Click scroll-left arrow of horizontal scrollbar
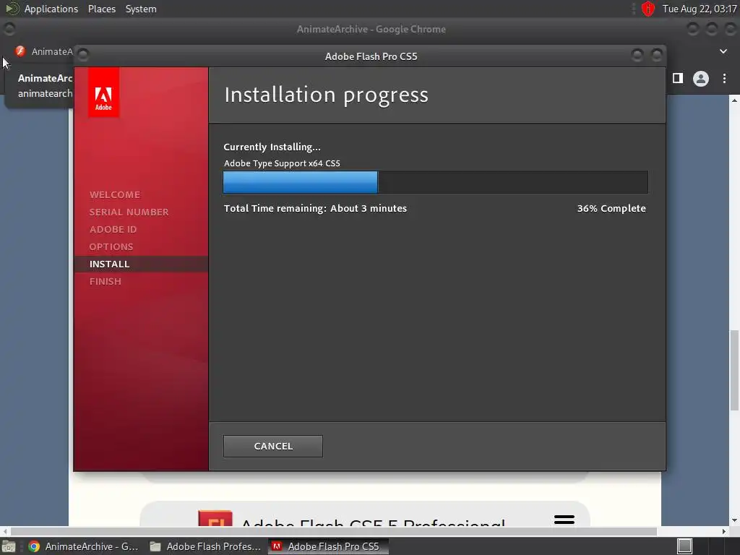 tap(5, 531)
